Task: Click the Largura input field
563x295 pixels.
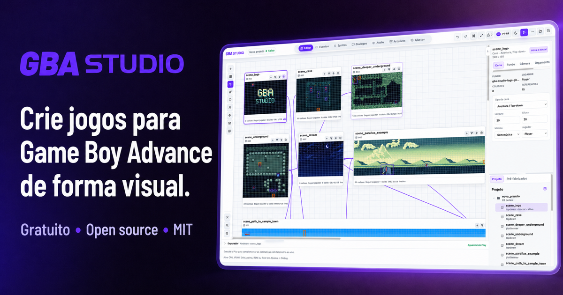Action: pyautogui.click(x=508, y=120)
